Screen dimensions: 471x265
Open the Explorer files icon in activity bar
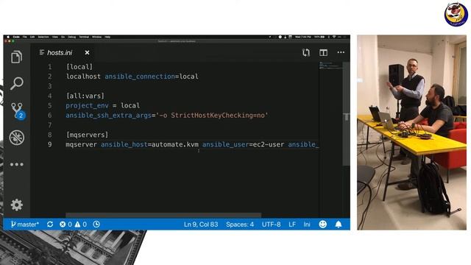(16, 57)
